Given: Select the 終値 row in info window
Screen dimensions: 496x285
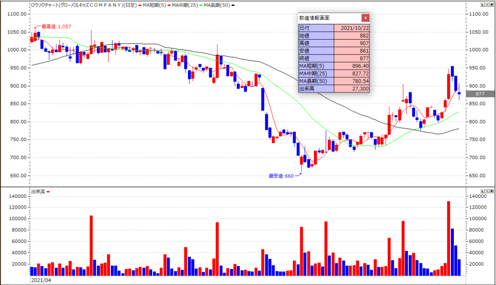Looking at the screenshot, I should (334, 58).
